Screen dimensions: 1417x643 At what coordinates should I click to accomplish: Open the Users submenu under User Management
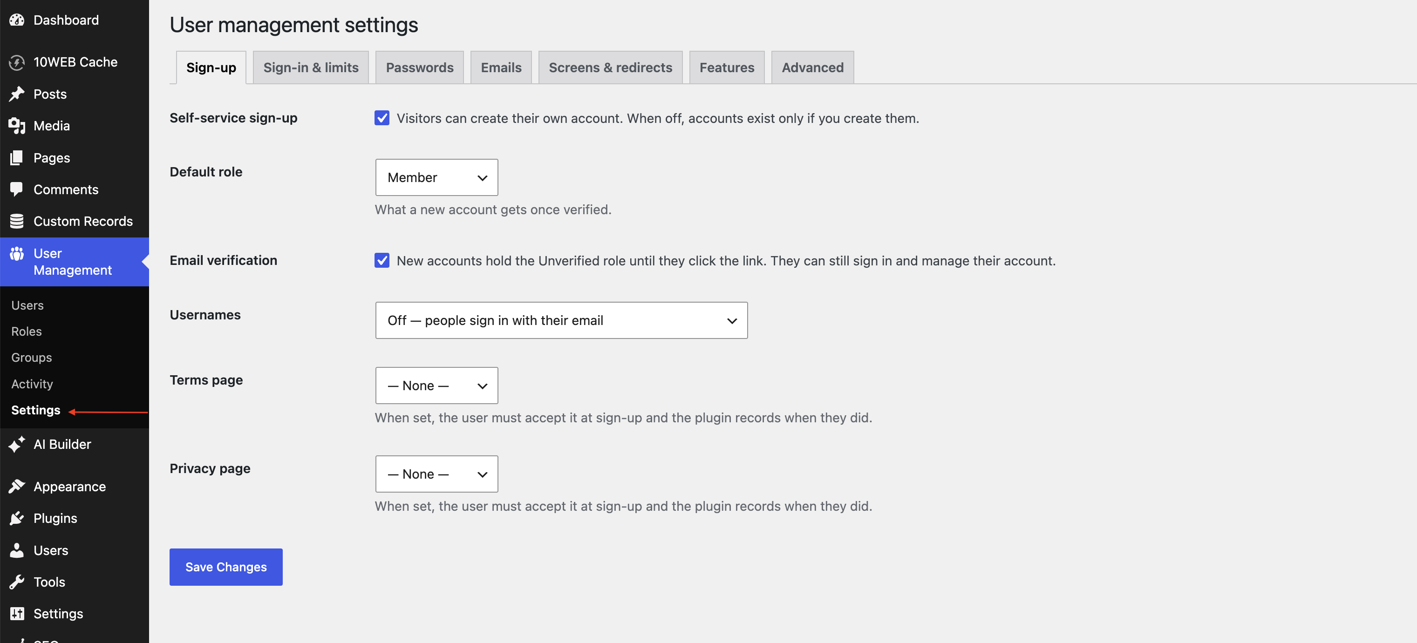[x=27, y=305]
